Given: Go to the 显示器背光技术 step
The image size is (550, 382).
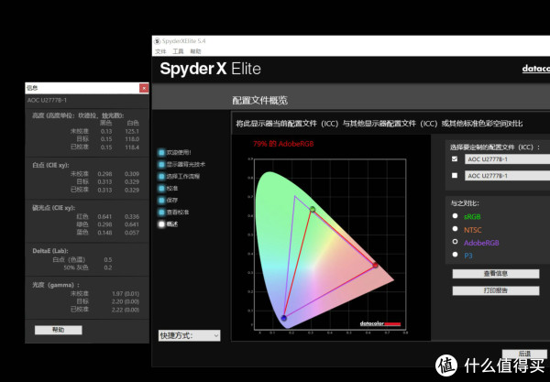Looking at the screenshot, I should point(181,164).
